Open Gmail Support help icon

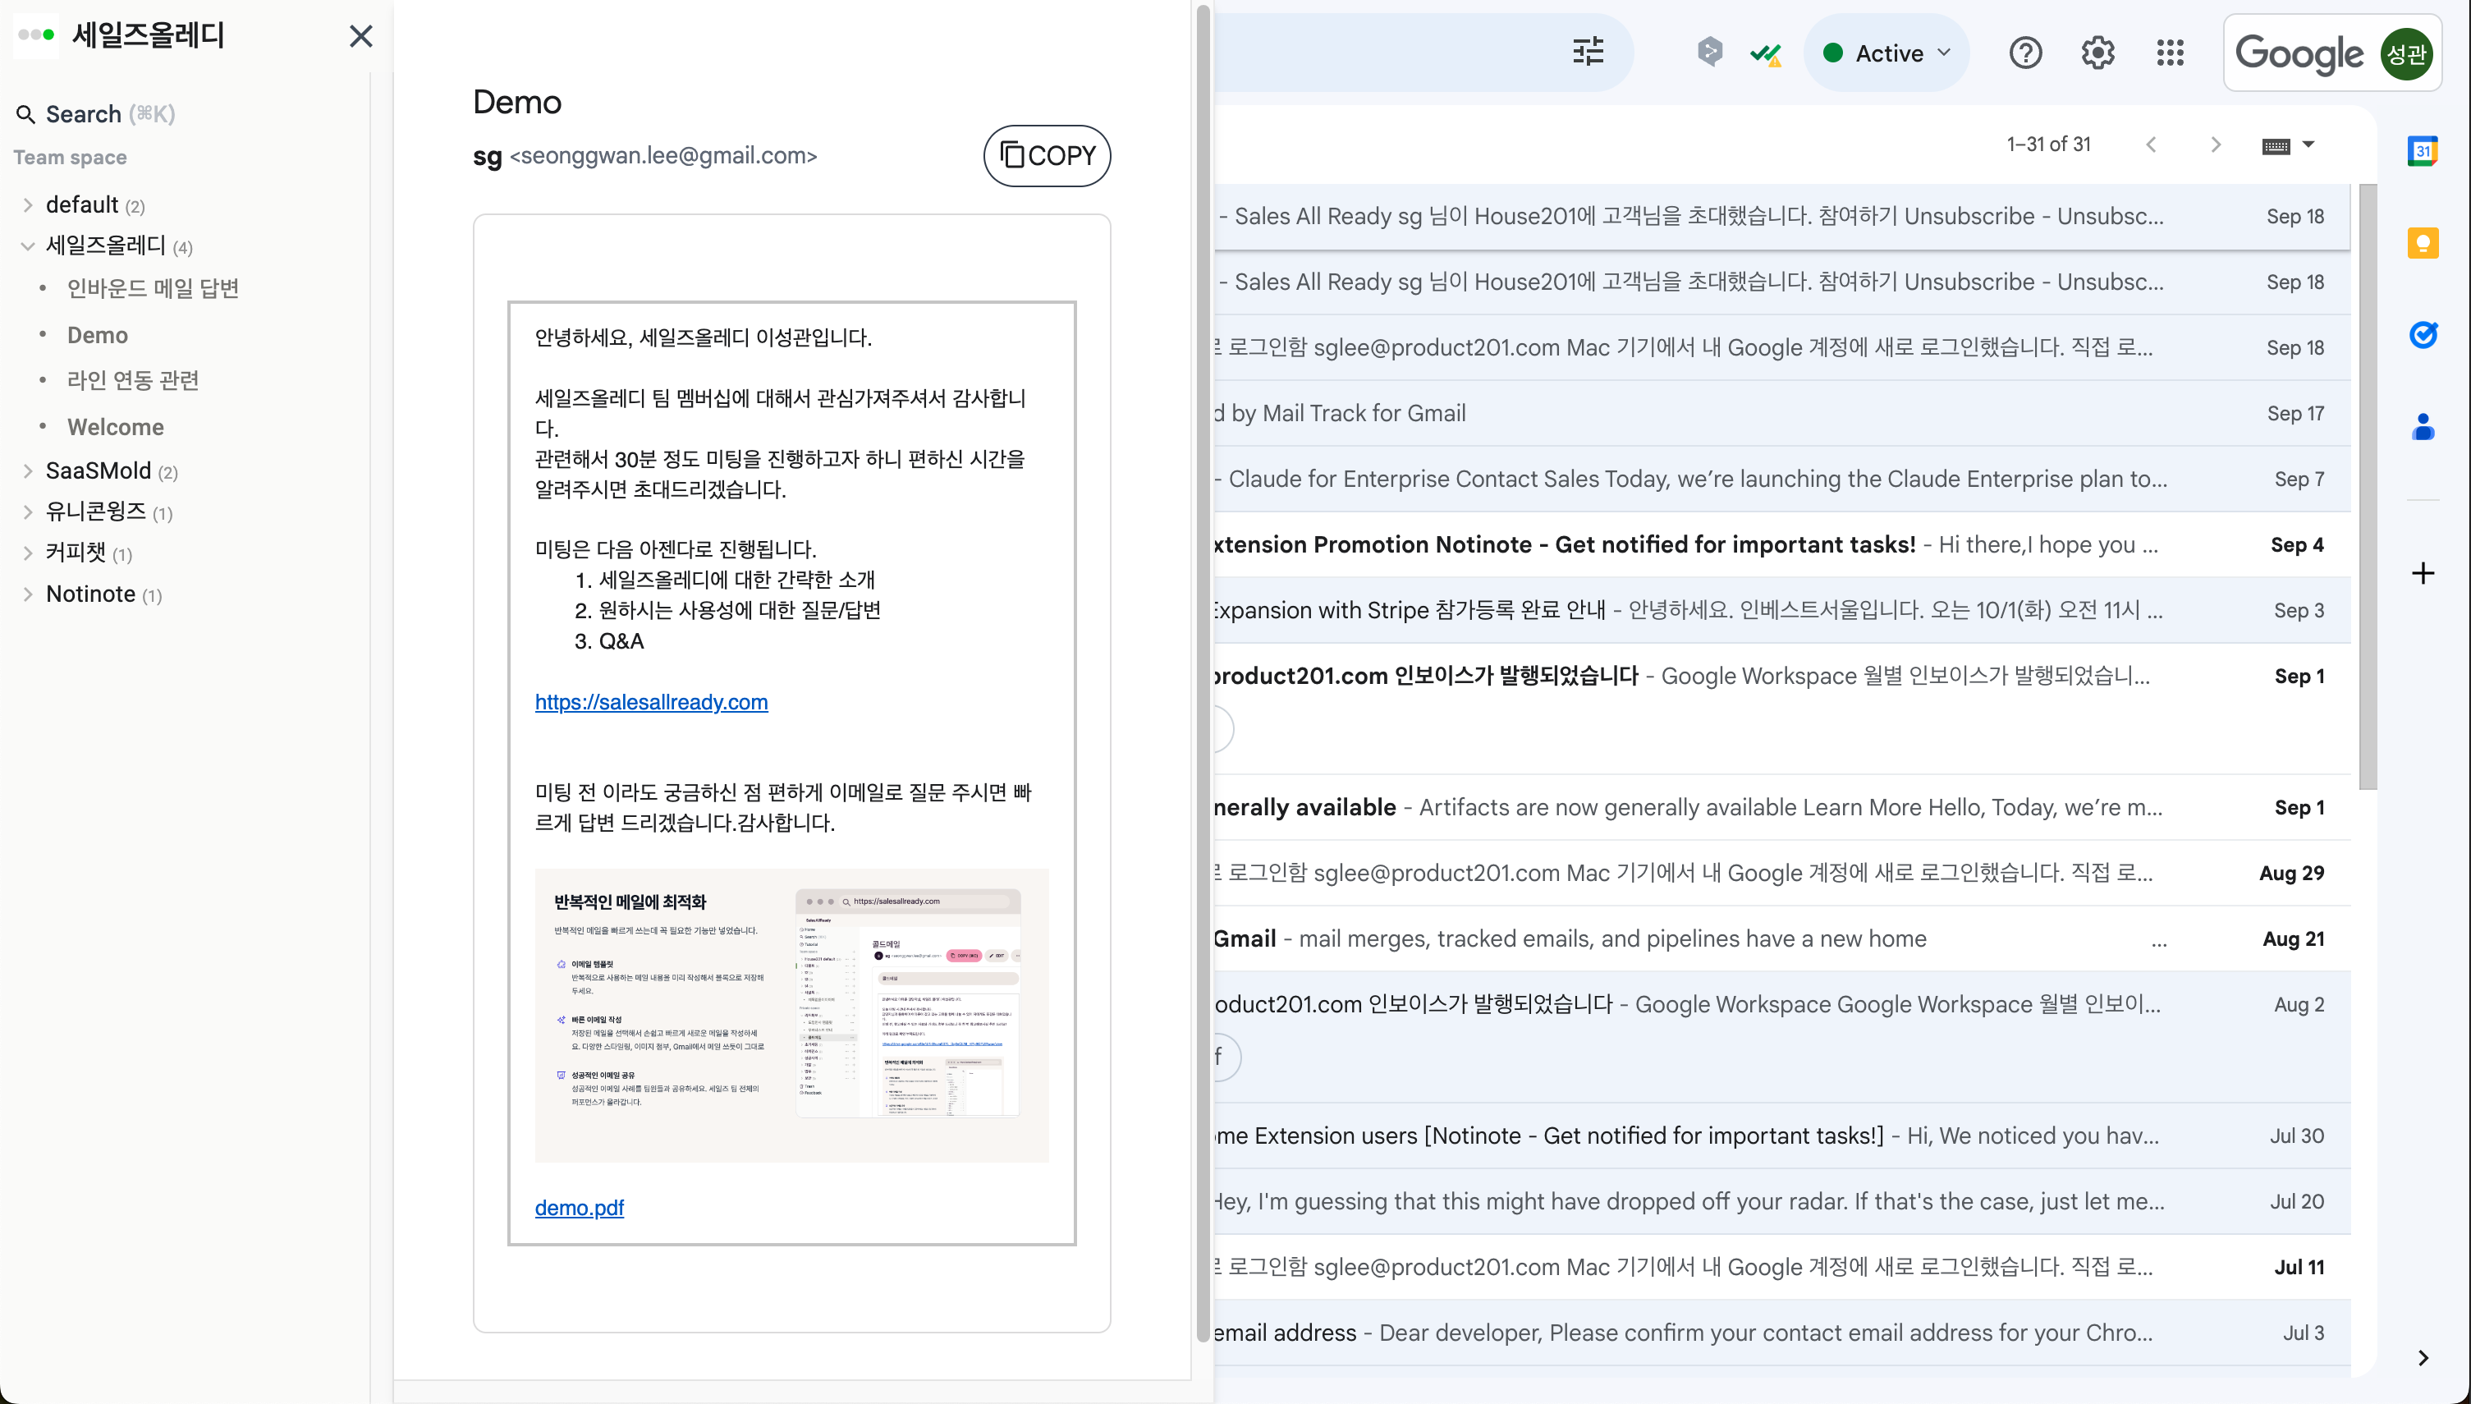pyautogui.click(x=2025, y=53)
